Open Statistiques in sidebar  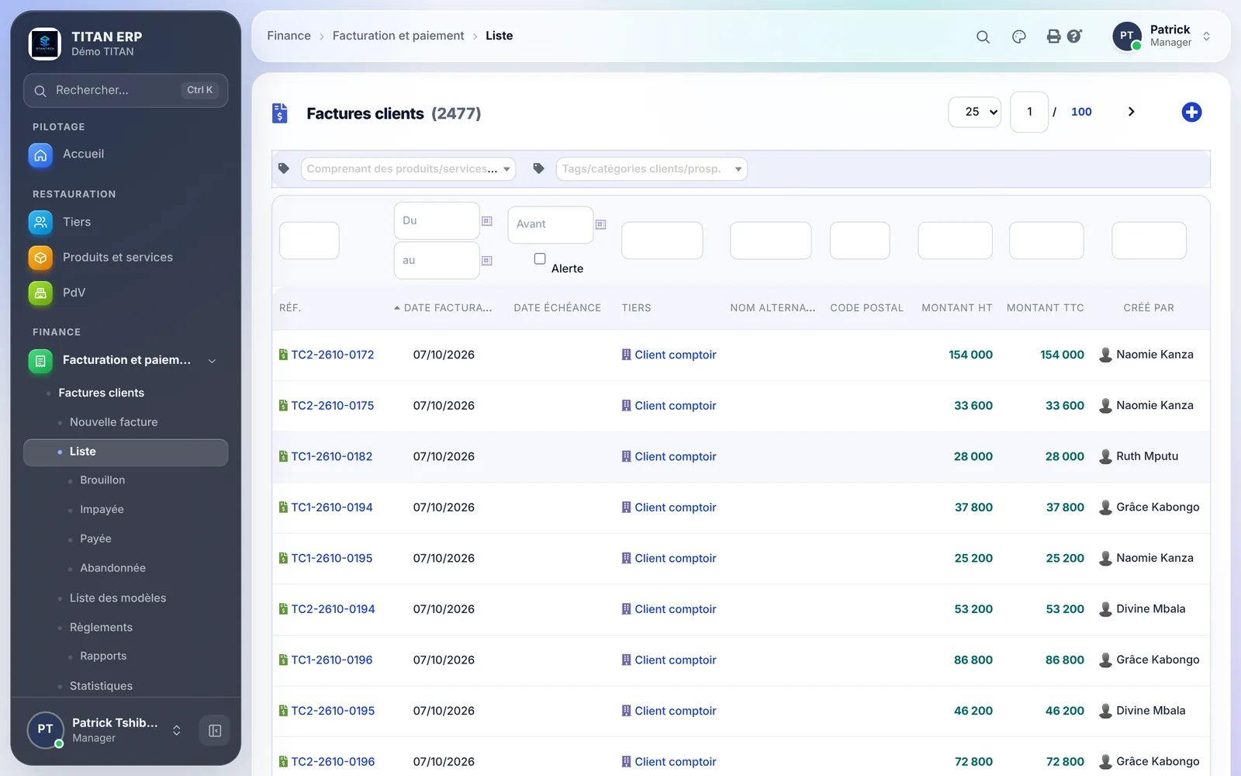pyautogui.click(x=101, y=686)
